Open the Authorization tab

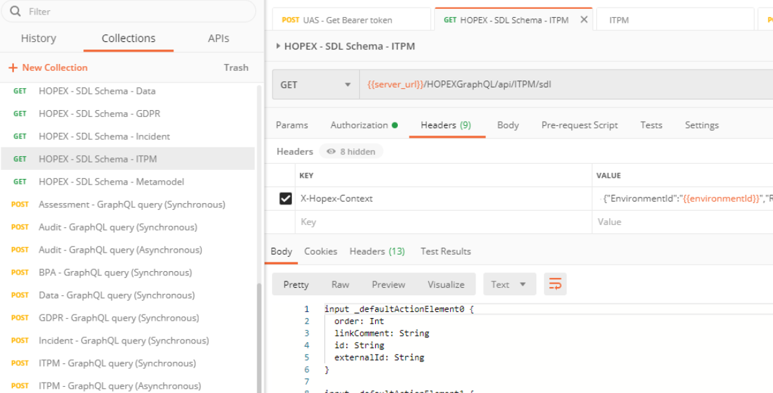[x=363, y=125]
